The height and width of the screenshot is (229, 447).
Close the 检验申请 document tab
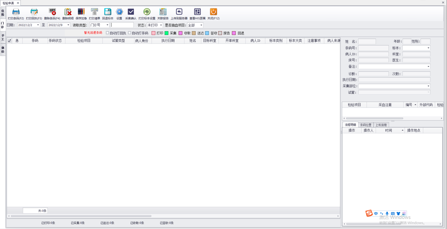click(18, 3)
